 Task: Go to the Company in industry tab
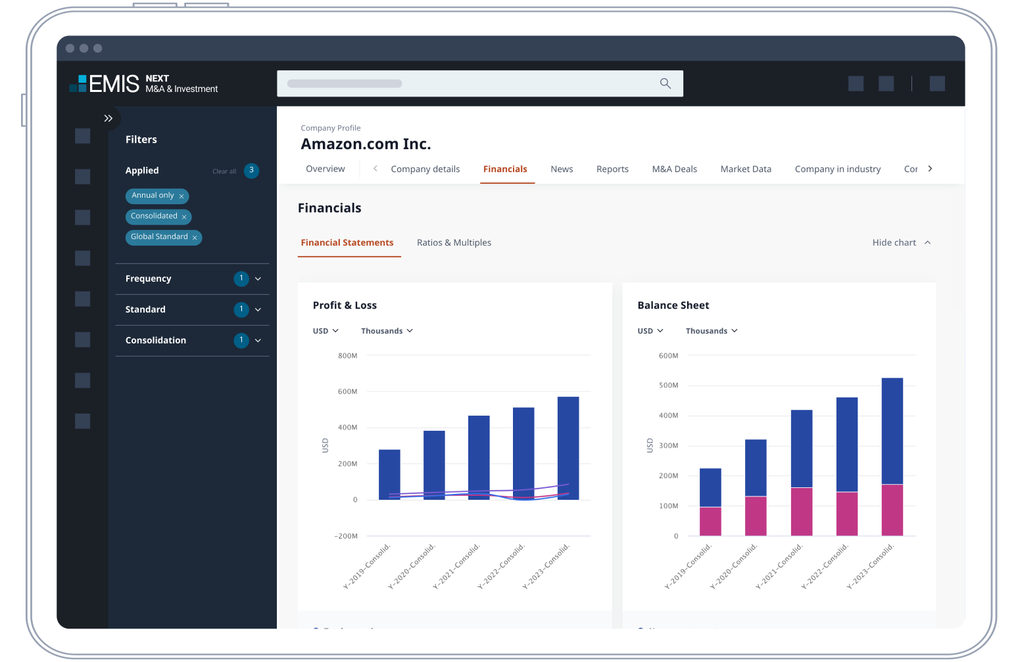(837, 169)
